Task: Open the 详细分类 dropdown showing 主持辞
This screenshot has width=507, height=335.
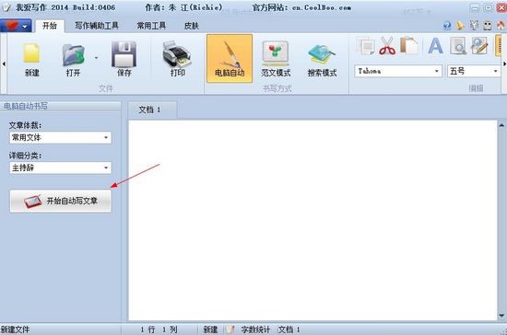Action: coord(61,167)
